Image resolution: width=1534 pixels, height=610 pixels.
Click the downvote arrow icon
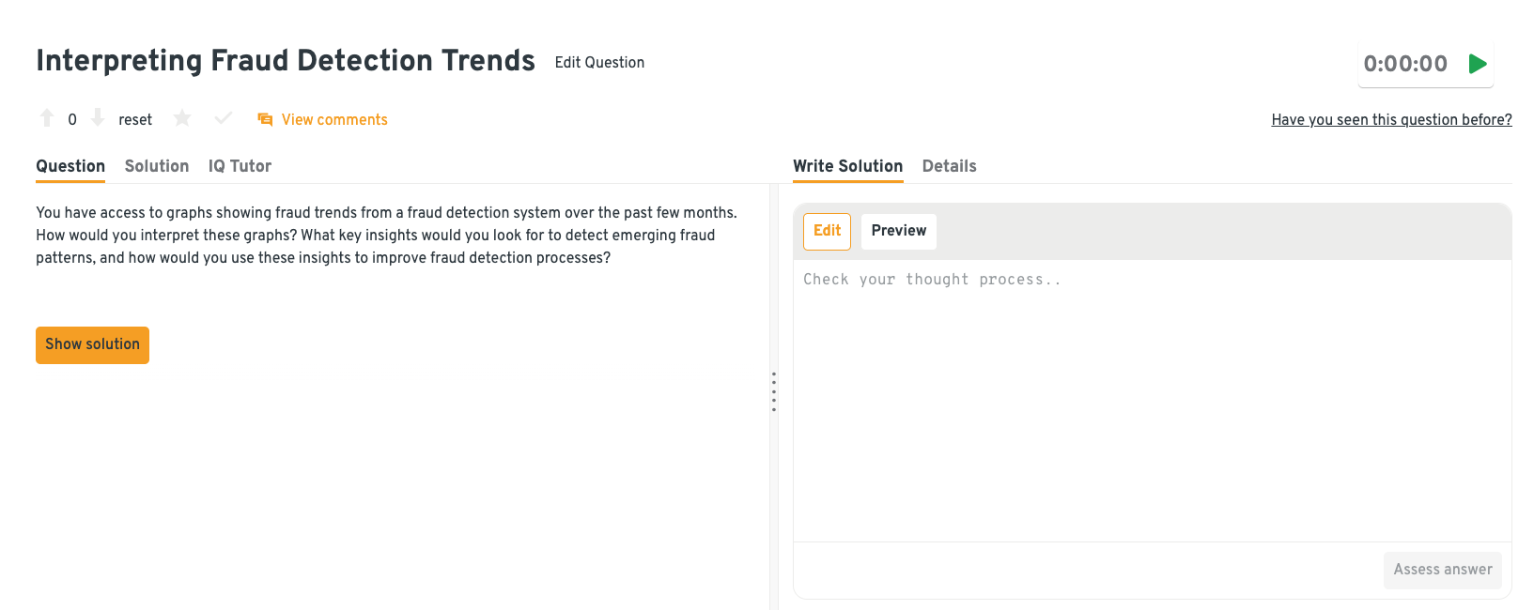pyautogui.click(x=98, y=118)
